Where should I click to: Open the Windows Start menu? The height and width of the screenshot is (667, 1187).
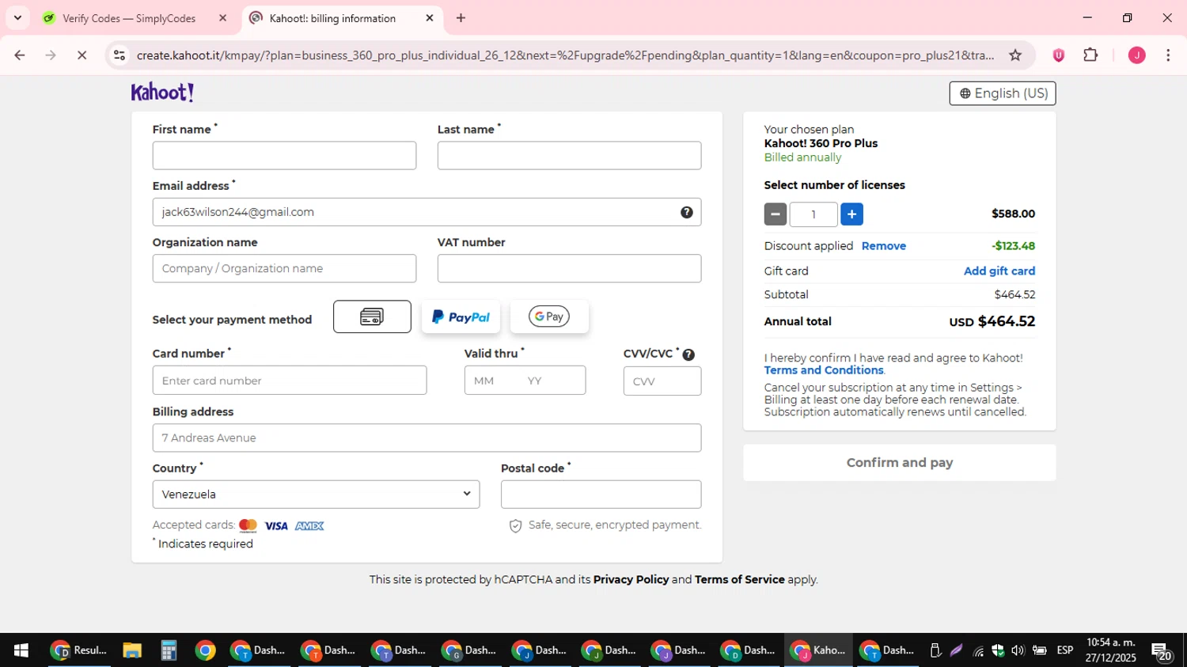21,650
